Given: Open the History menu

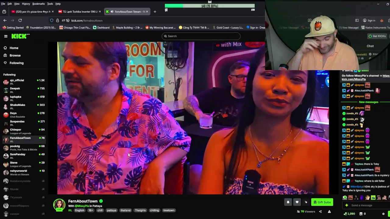Looking at the screenshot, I should (26, 4).
